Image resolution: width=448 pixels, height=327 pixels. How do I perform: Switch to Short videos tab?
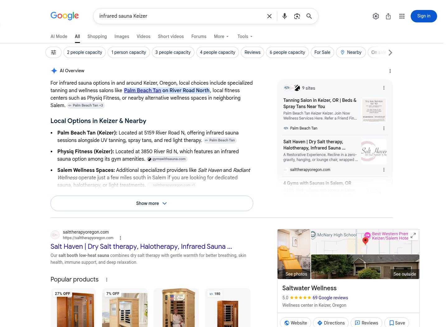pos(171,36)
